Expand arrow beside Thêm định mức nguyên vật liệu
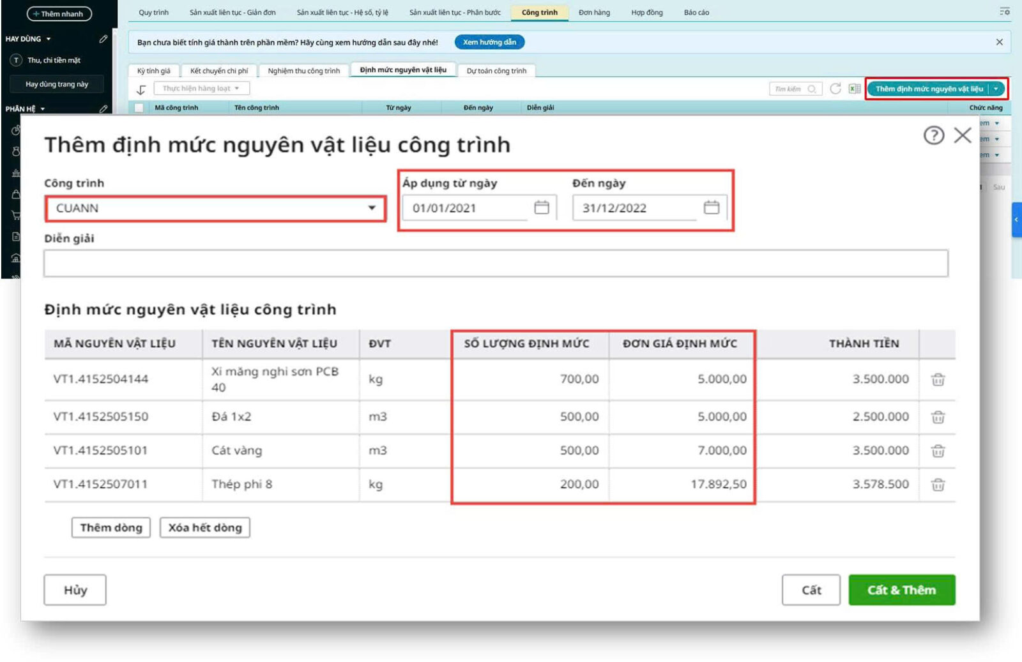The height and width of the screenshot is (662, 1022). point(996,89)
